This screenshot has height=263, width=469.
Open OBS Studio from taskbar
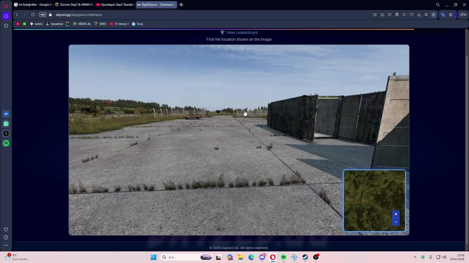point(316,257)
